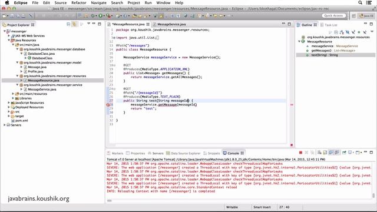Click error marker on line 28 gutter
The image size is (377, 212).
(108, 105)
